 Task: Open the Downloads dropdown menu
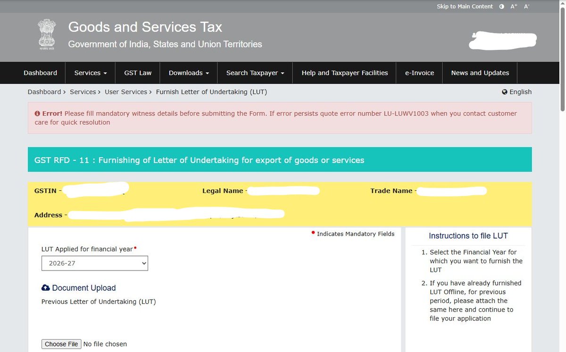pyautogui.click(x=189, y=73)
